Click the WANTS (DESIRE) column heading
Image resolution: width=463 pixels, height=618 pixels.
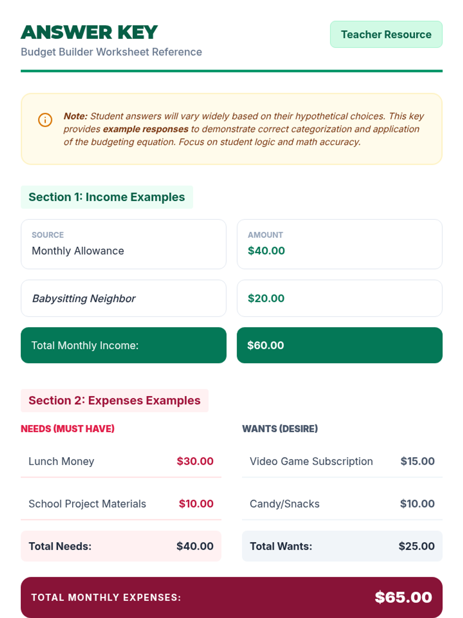[x=280, y=429]
